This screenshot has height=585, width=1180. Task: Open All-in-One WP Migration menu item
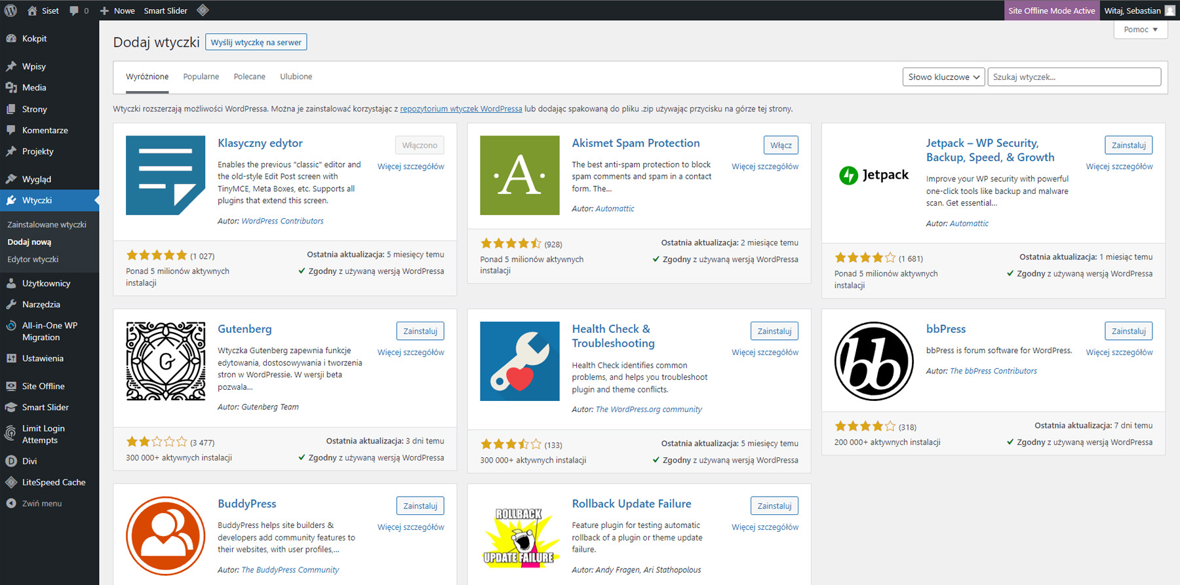click(49, 331)
